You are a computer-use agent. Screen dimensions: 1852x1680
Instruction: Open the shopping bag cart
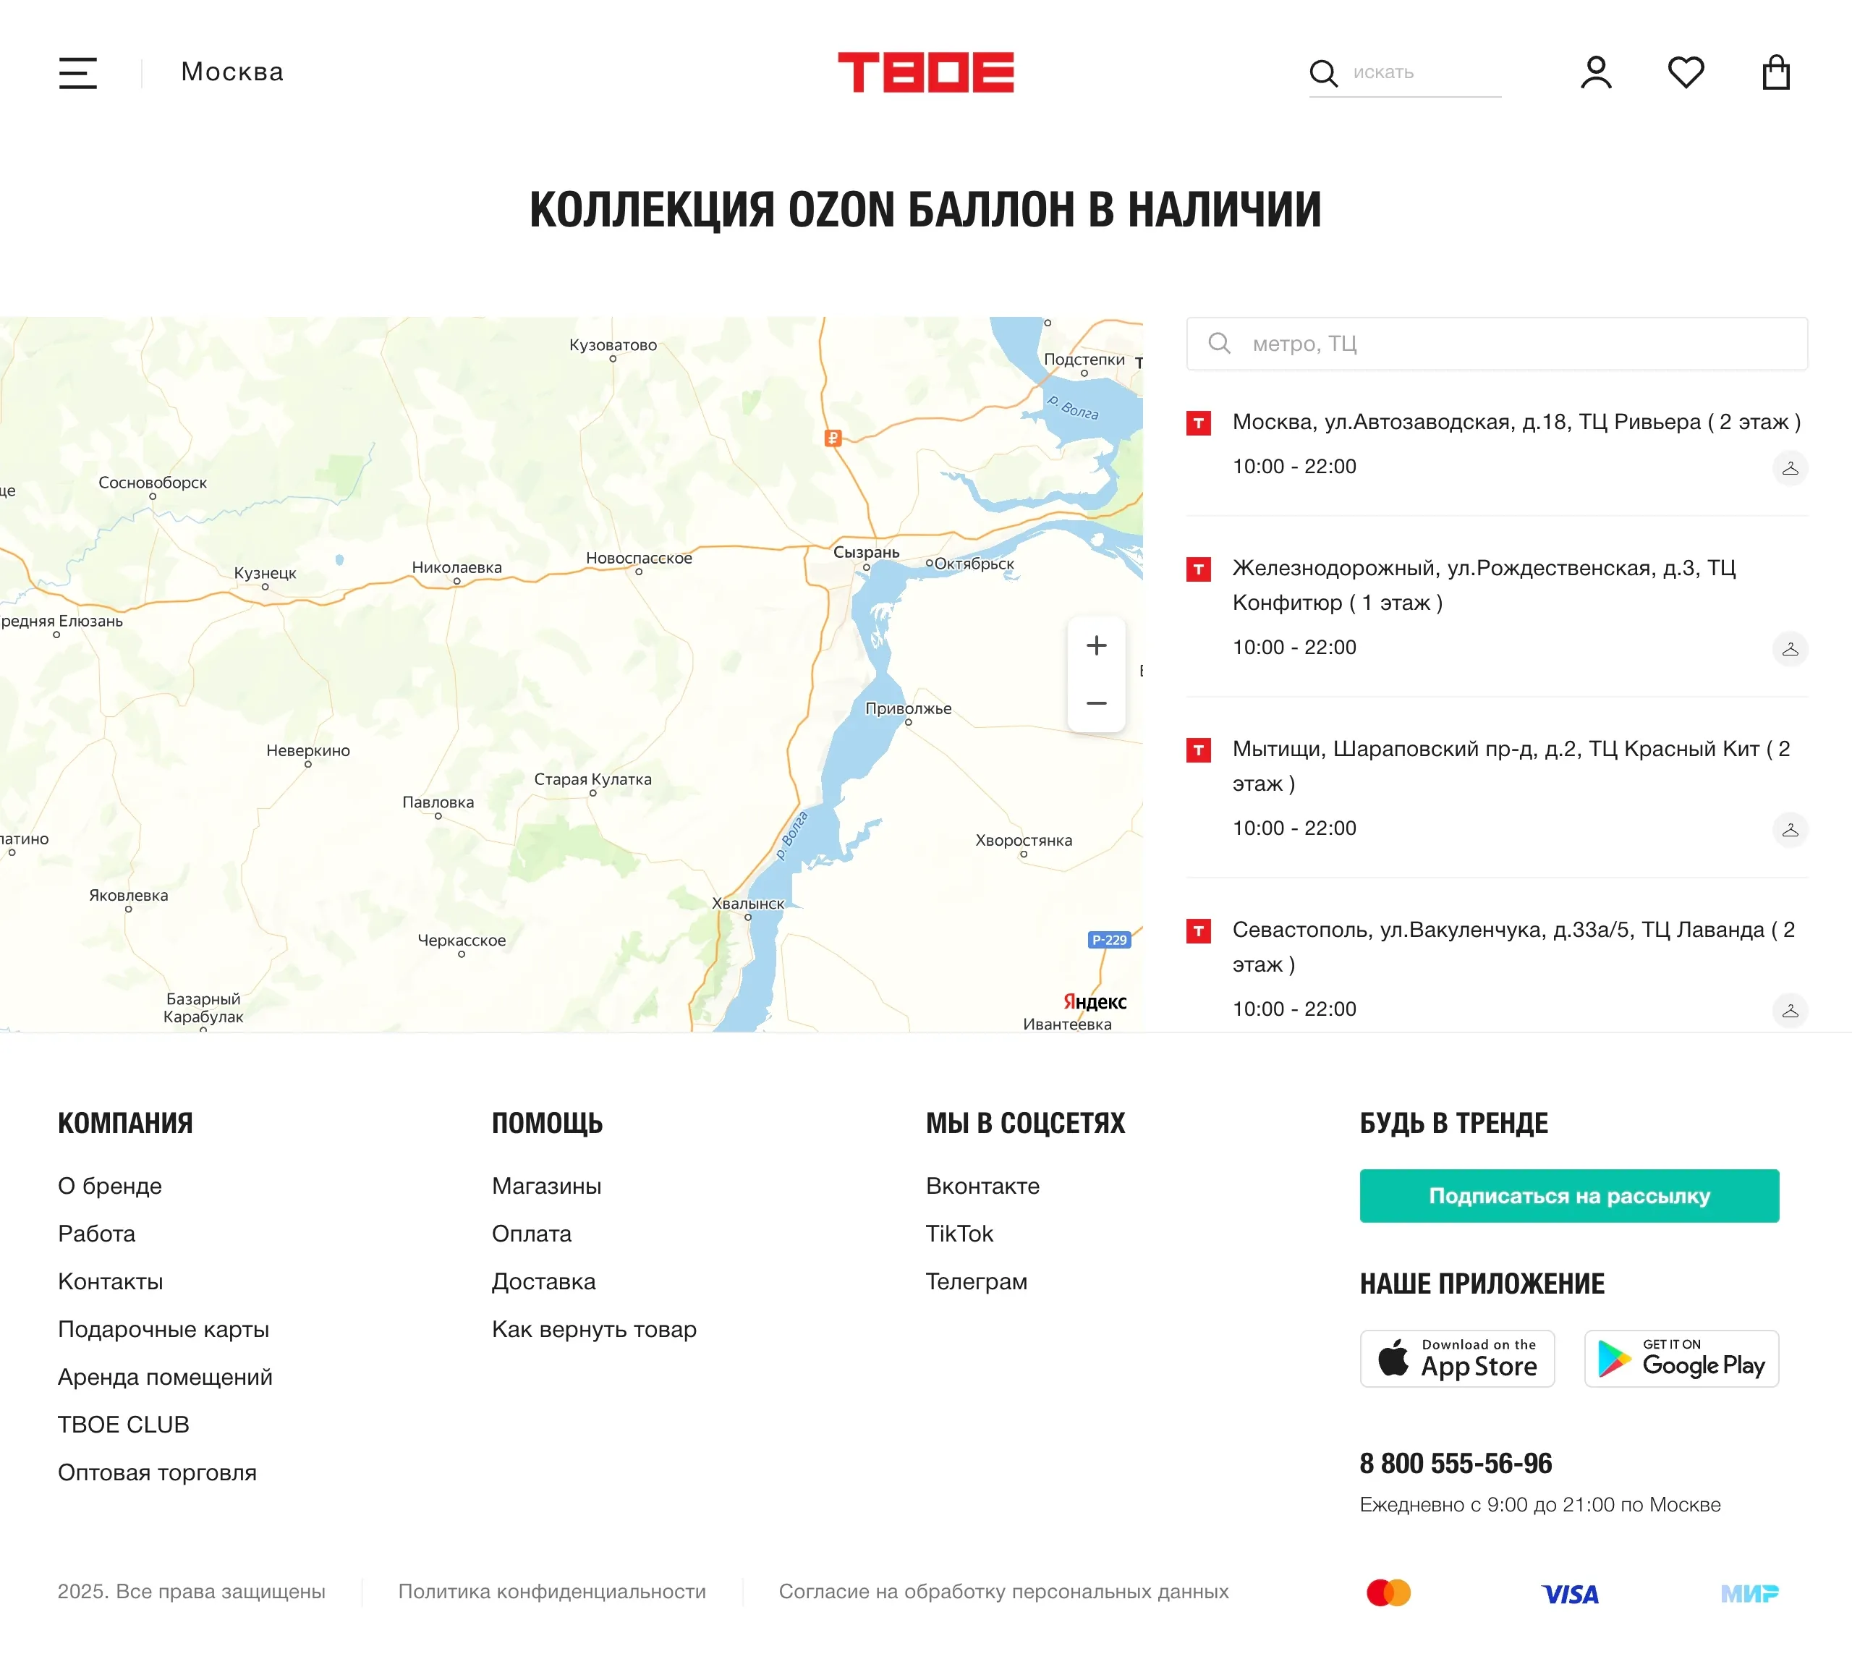1776,72
